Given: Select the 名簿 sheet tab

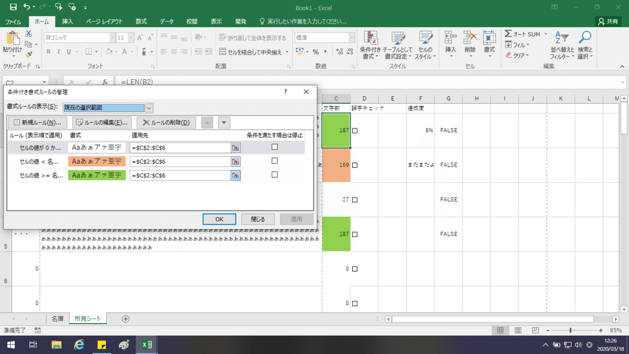Looking at the screenshot, I should point(58,318).
